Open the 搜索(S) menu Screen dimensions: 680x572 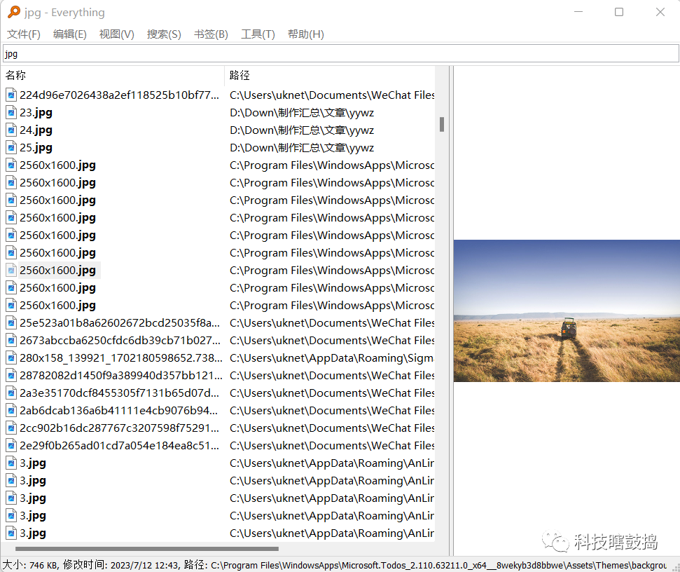click(164, 34)
